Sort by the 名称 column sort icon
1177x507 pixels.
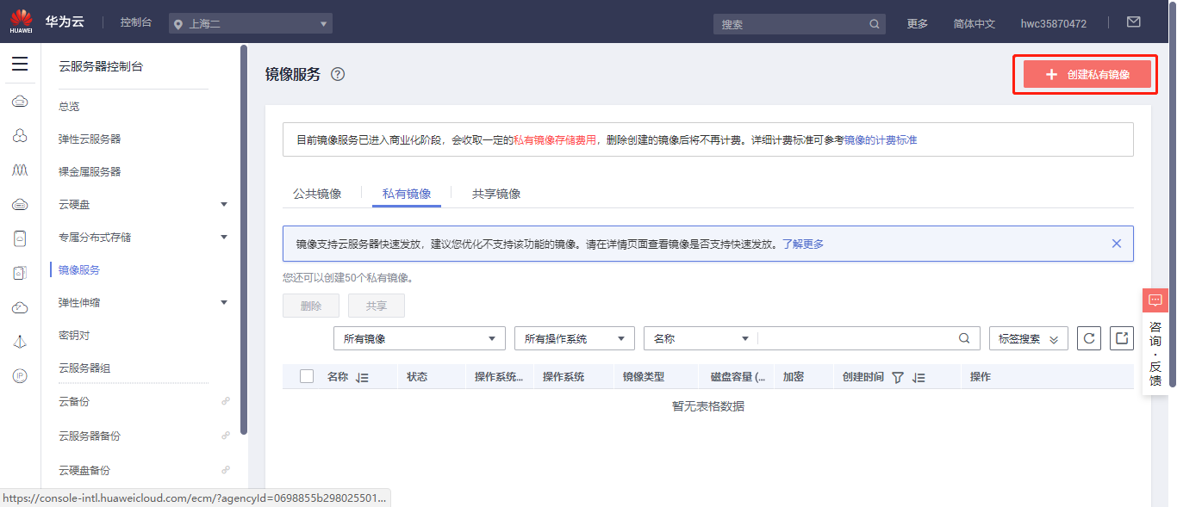point(362,377)
